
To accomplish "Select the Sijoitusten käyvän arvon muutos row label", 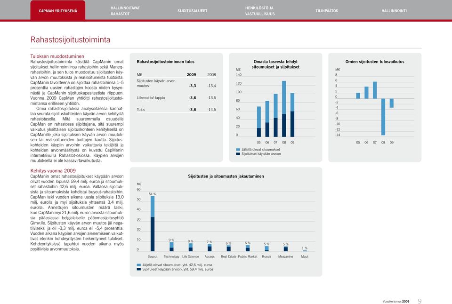I will pos(156,83).
